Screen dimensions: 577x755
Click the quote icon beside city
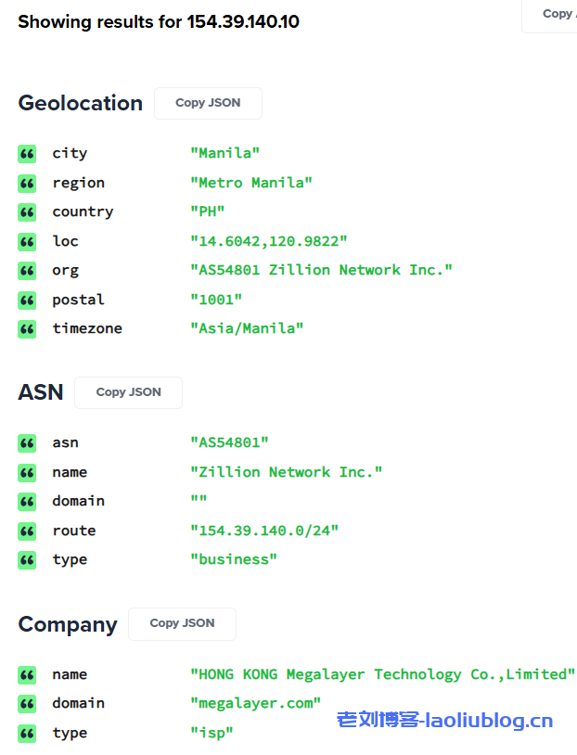(27, 154)
